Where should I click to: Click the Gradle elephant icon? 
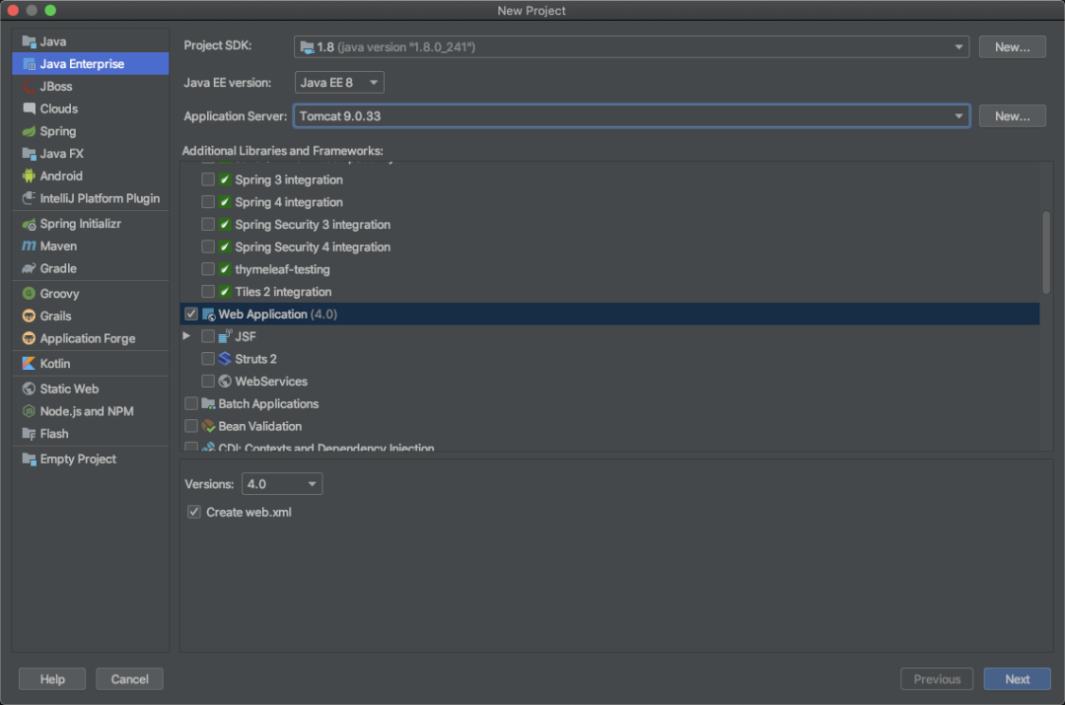point(29,268)
